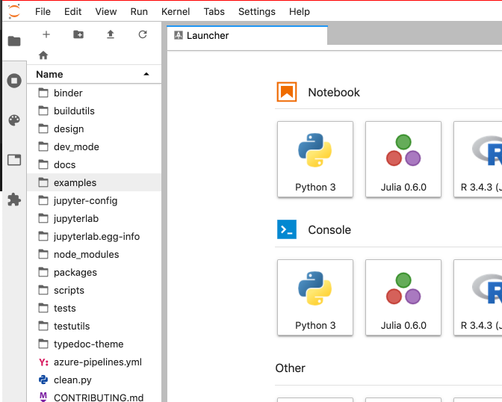Select the typedoc-theme folder

pos(94,344)
